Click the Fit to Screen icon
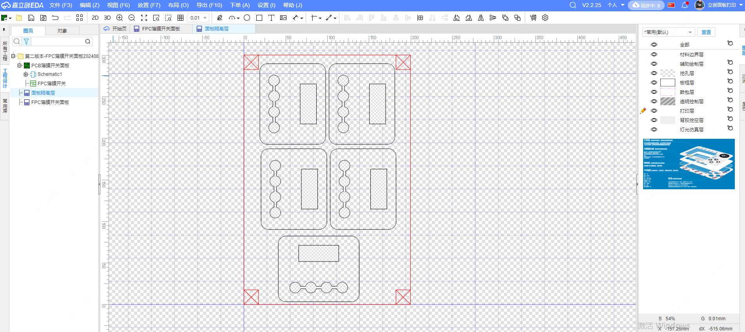 pyautogui.click(x=144, y=18)
